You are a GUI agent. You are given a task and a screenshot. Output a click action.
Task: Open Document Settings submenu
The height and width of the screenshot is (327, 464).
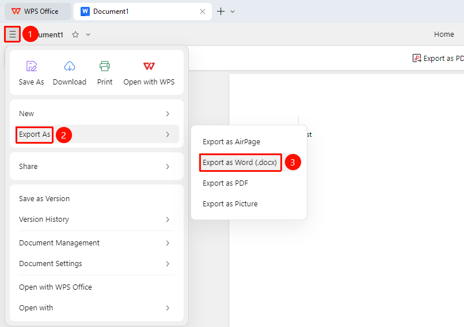97,263
